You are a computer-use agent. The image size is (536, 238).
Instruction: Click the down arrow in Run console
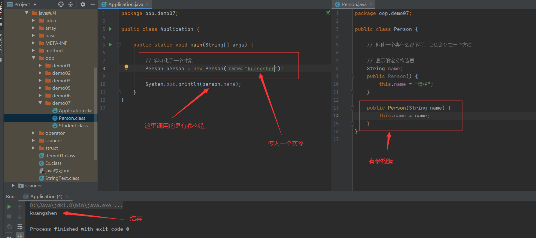click(20, 217)
